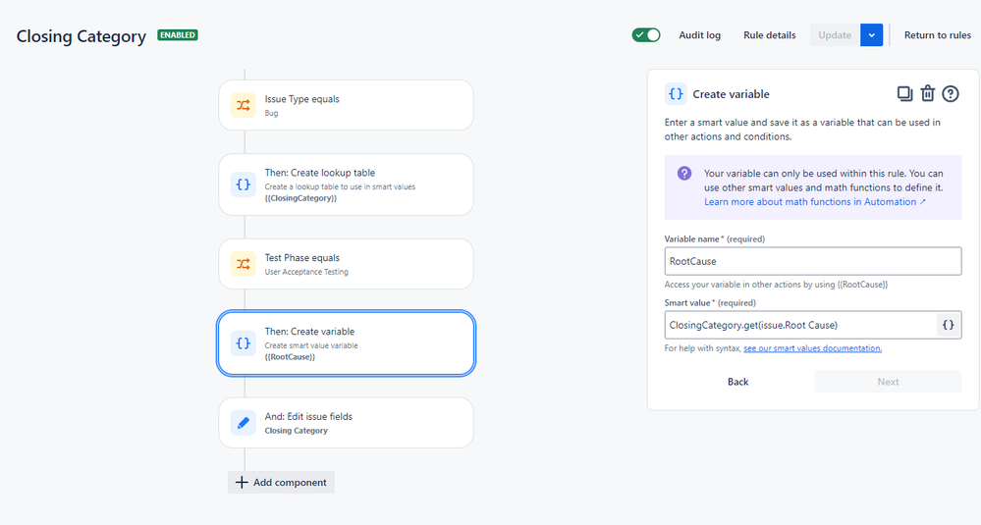
Task: Click the {{RootCause}} text in component card
Action: [290, 357]
